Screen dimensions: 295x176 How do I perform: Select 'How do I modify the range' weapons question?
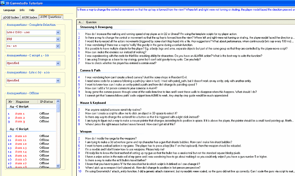point(111,138)
